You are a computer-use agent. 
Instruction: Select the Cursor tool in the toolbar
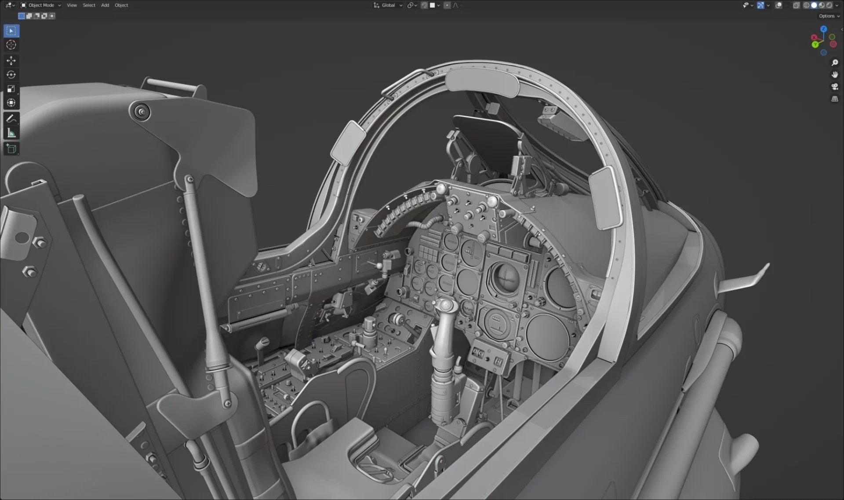(x=11, y=45)
